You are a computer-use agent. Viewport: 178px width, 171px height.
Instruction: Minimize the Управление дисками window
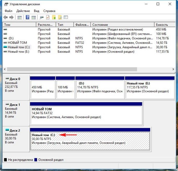(146, 4)
